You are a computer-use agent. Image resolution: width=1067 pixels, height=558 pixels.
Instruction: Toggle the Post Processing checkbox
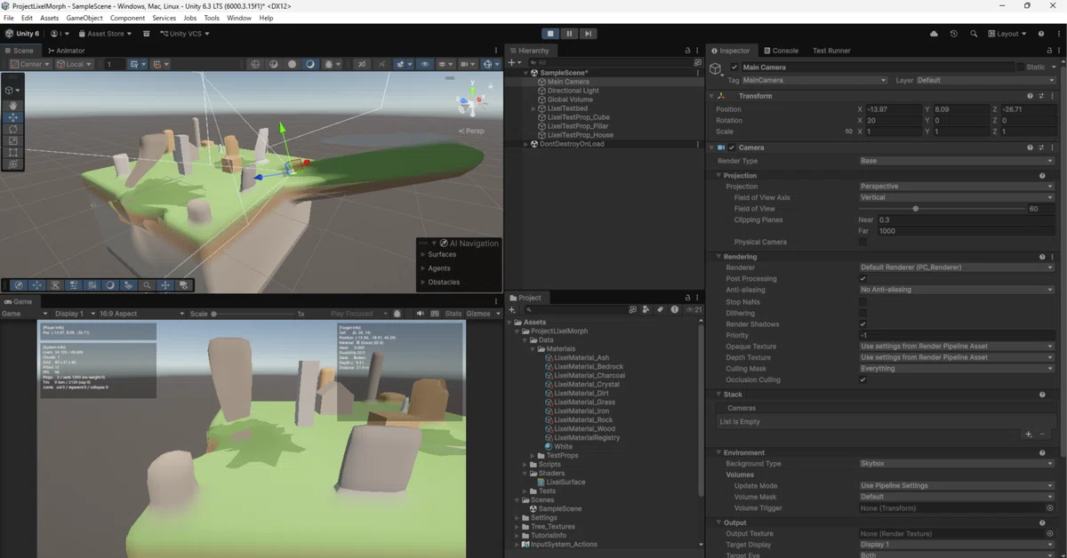point(862,279)
